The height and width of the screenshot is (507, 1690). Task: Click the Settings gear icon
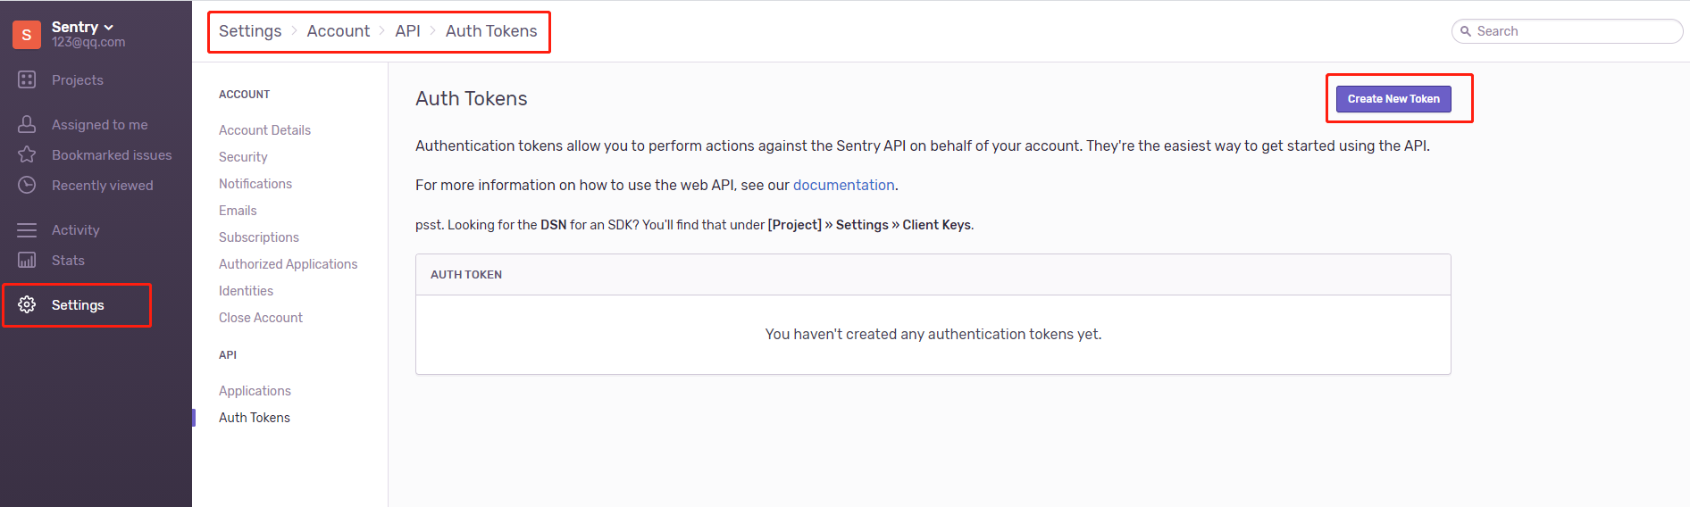pos(27,304)
